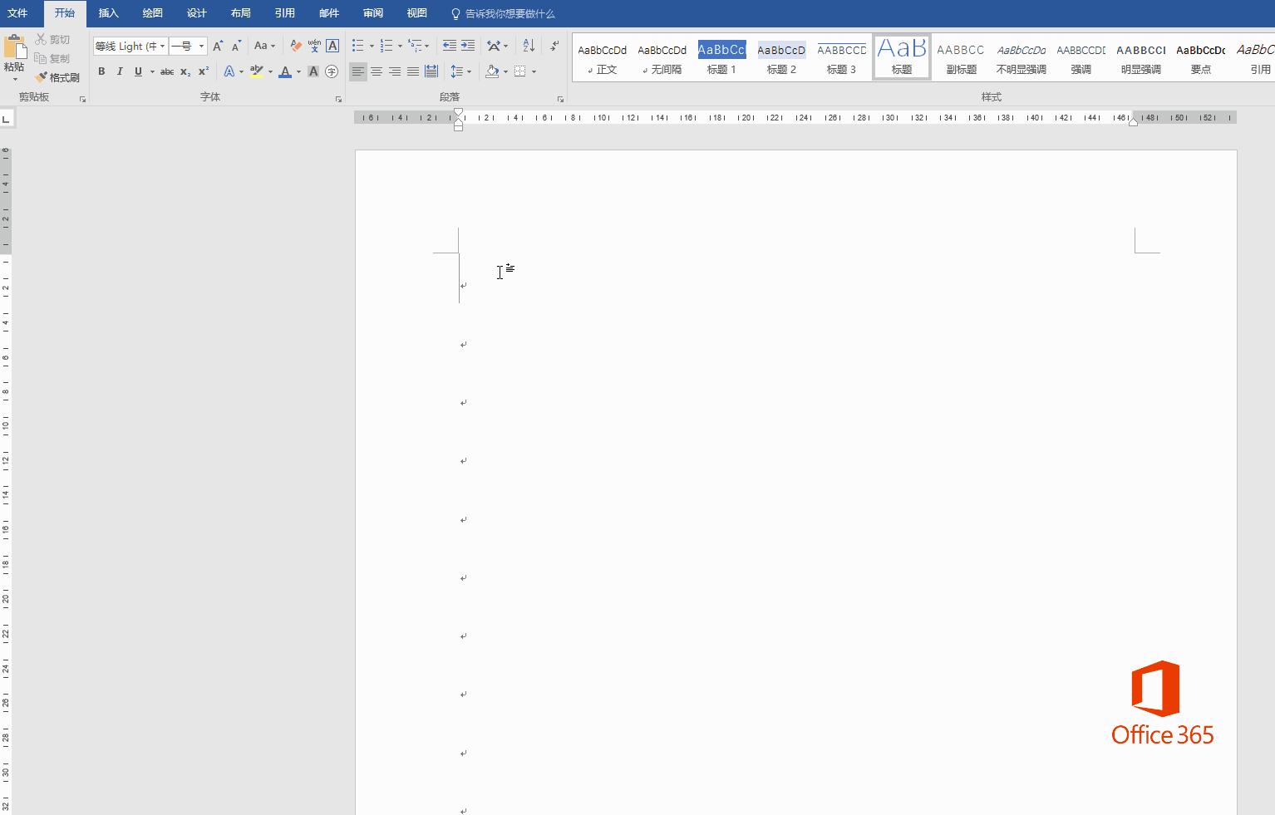This screenshot has height=815, width=1275.
Task: Click the 告诉我你想要做什么 search box
Action: click(510, 13)
